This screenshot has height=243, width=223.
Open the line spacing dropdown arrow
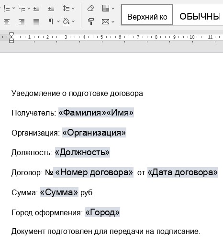(x=73, y=8)
